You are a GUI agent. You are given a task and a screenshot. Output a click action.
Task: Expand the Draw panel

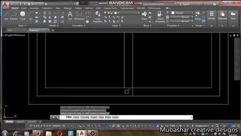[22, 26]
